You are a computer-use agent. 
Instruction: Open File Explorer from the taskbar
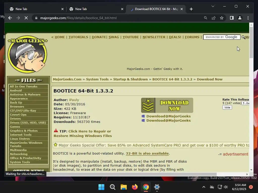[123, 187]
